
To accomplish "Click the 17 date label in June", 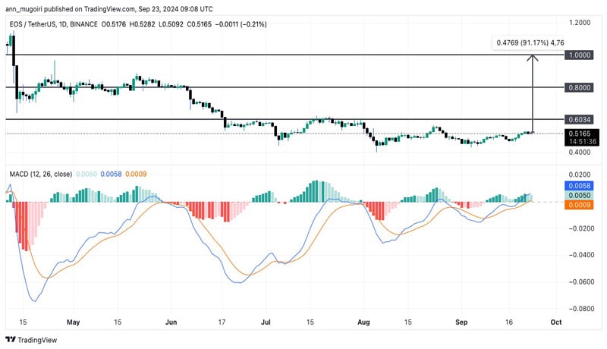I will [x=222, y=322].
